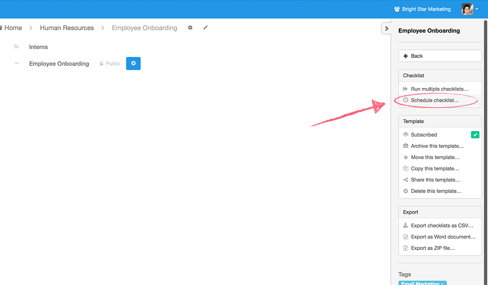Open the blue gear button for Employee Onboarding
Image resolution: width=488 pixels, height=285 pixels.
133,63
